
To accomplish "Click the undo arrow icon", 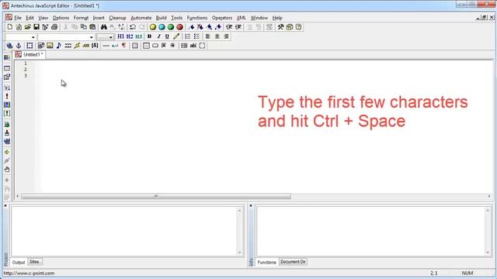I will point(133,27).
